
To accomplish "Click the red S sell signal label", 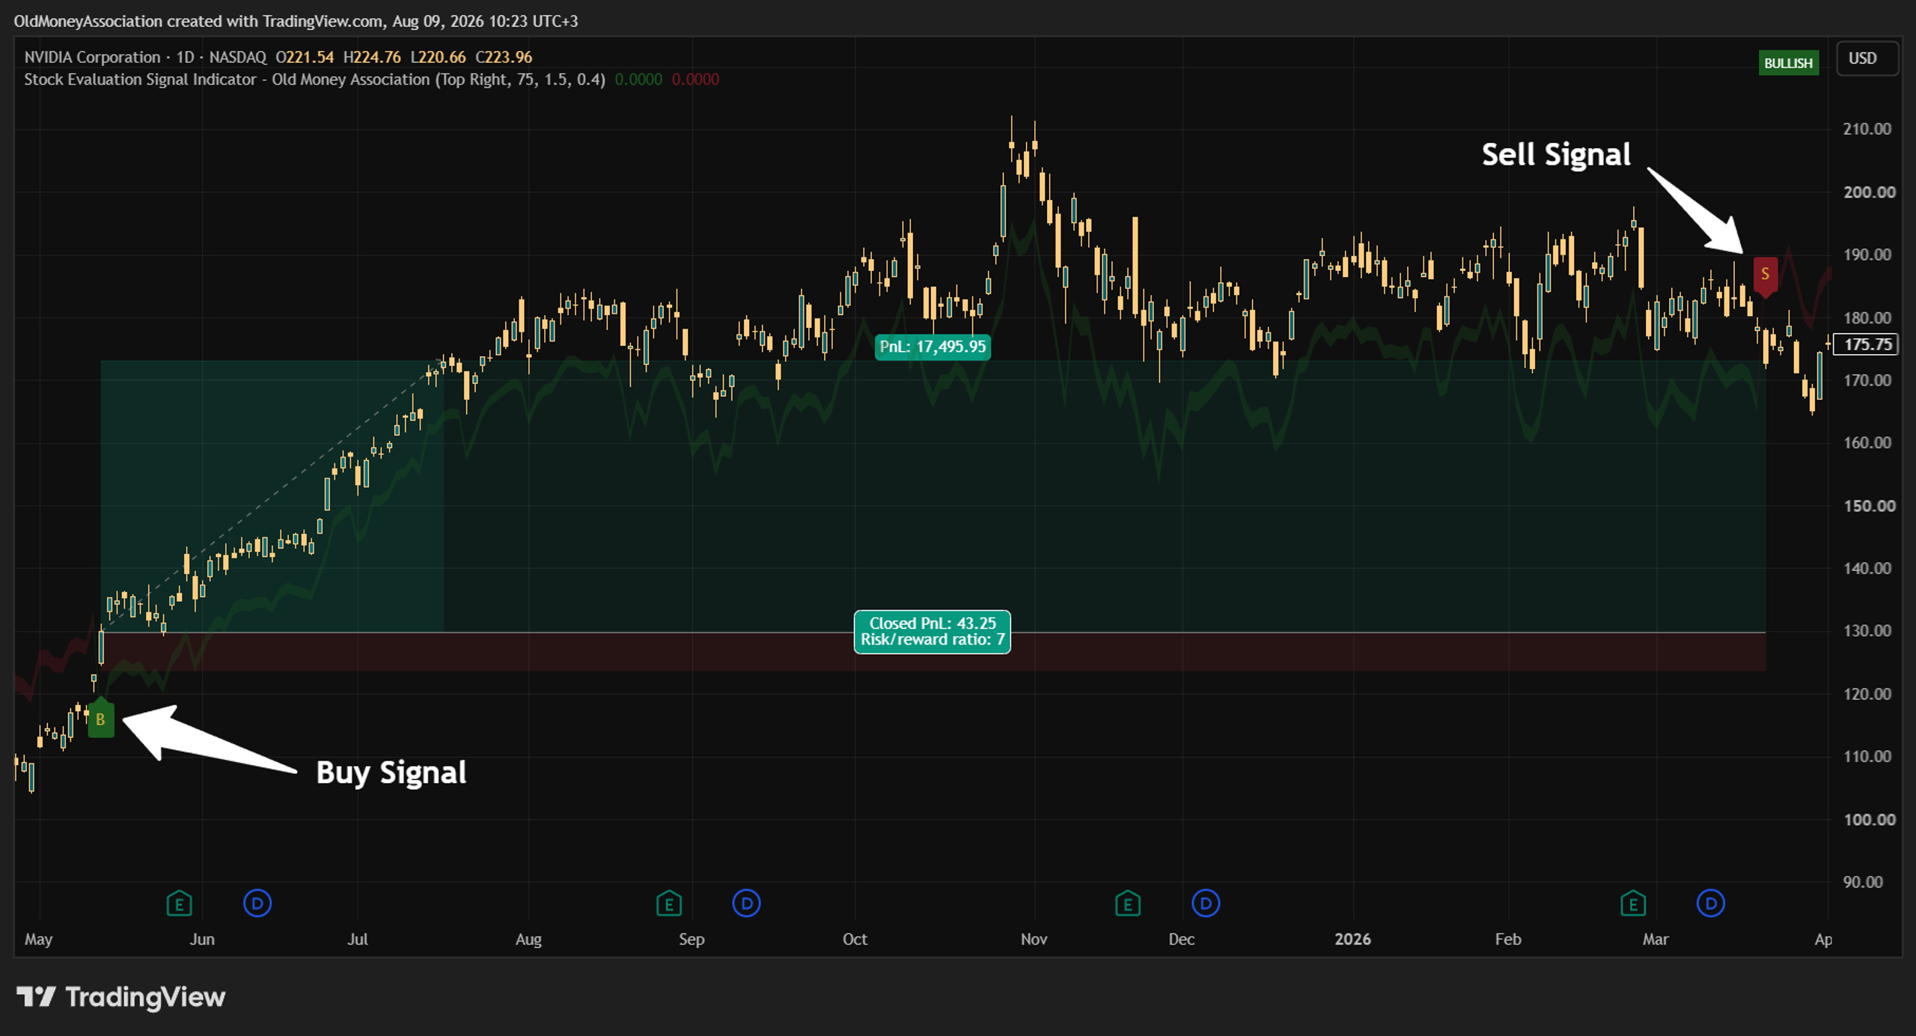I will tap(1766, 275).
